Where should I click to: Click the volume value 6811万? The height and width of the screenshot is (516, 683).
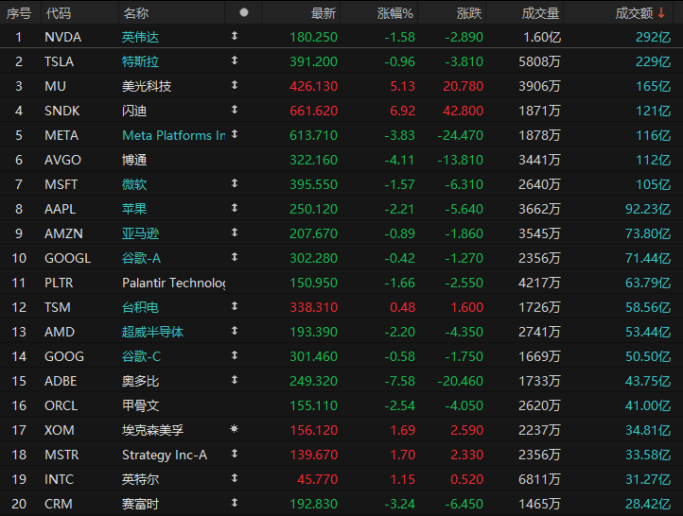tap(539, 479)
